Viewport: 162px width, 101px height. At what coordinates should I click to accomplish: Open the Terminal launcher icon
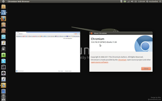click(x=3, y=67)
